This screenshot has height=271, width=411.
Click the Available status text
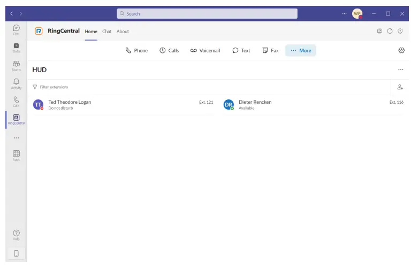click(x=246, y=108)
